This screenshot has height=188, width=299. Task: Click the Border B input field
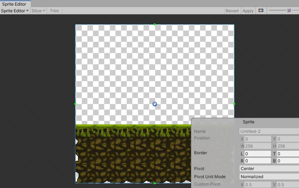click(288, 161)
